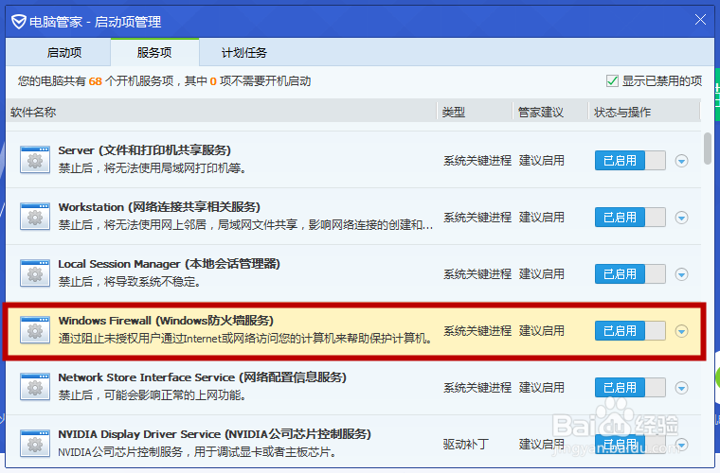Select the Server (文件和打印机共享服务) title

145,150
